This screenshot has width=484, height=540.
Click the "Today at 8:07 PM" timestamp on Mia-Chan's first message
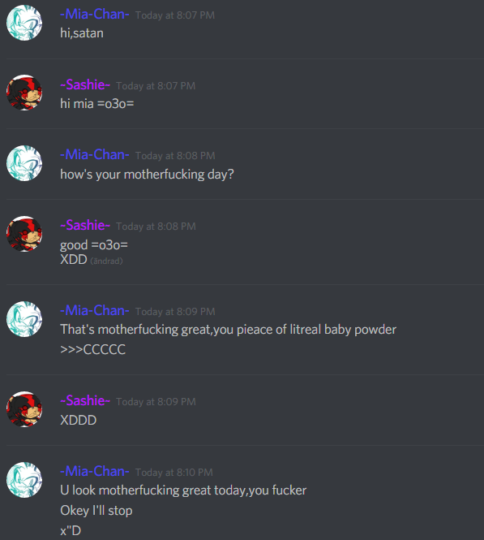[x=175, y=15]
